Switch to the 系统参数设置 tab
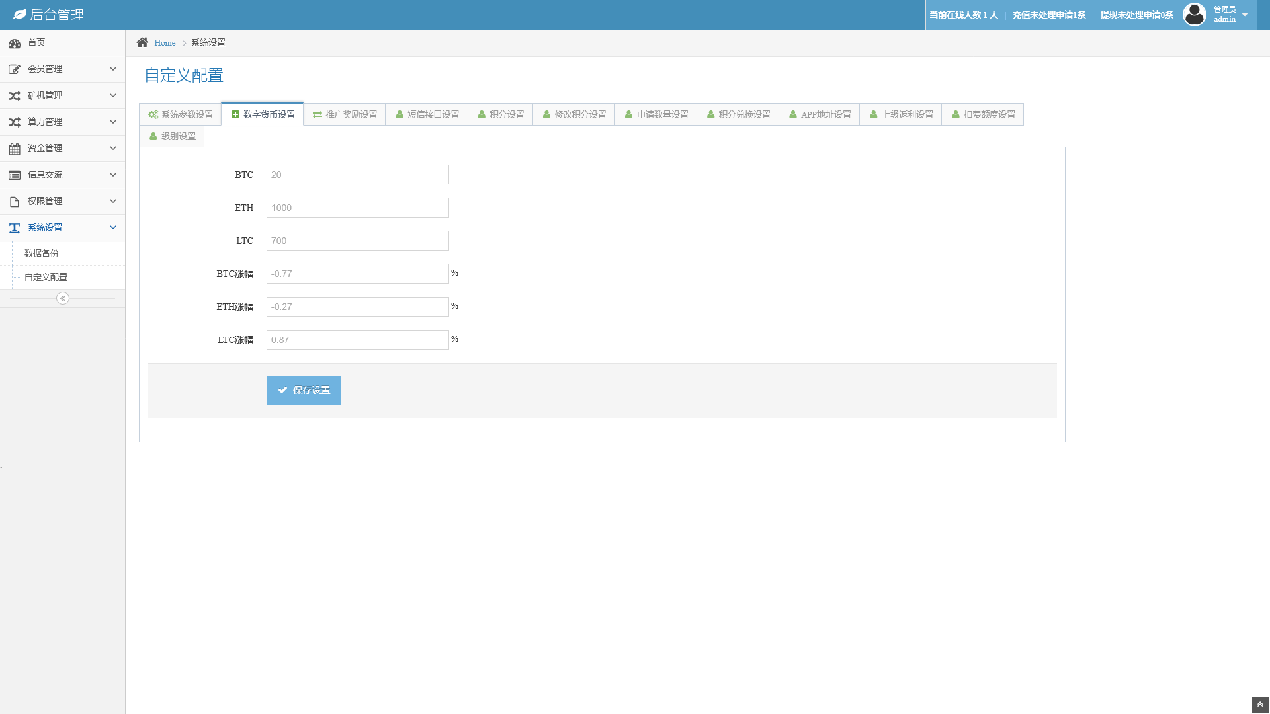Image resolution: width=1270 pixels, height=714 pixels. click(181, 114)
